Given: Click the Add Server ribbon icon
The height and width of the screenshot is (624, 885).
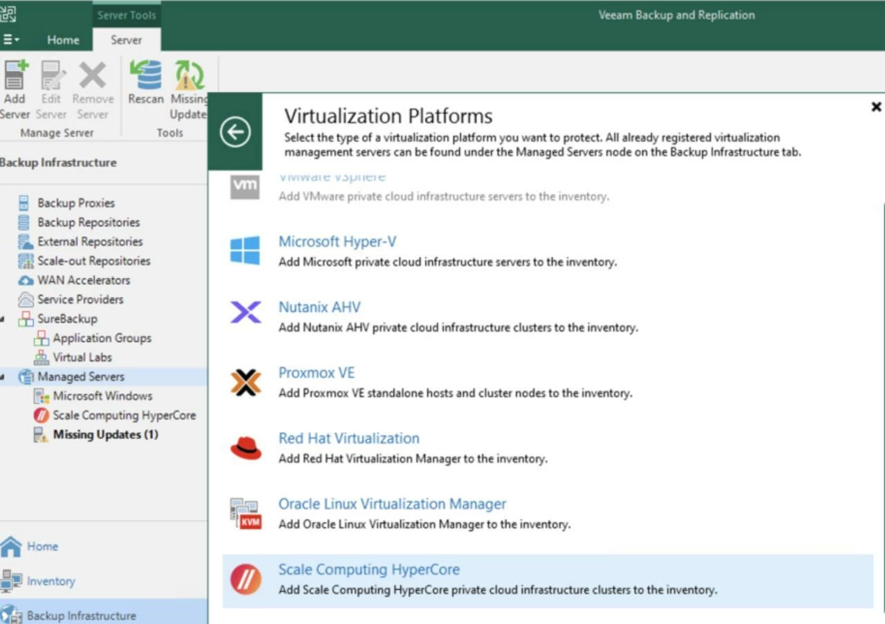Looking at the screenshot, I should pos(15,76).
